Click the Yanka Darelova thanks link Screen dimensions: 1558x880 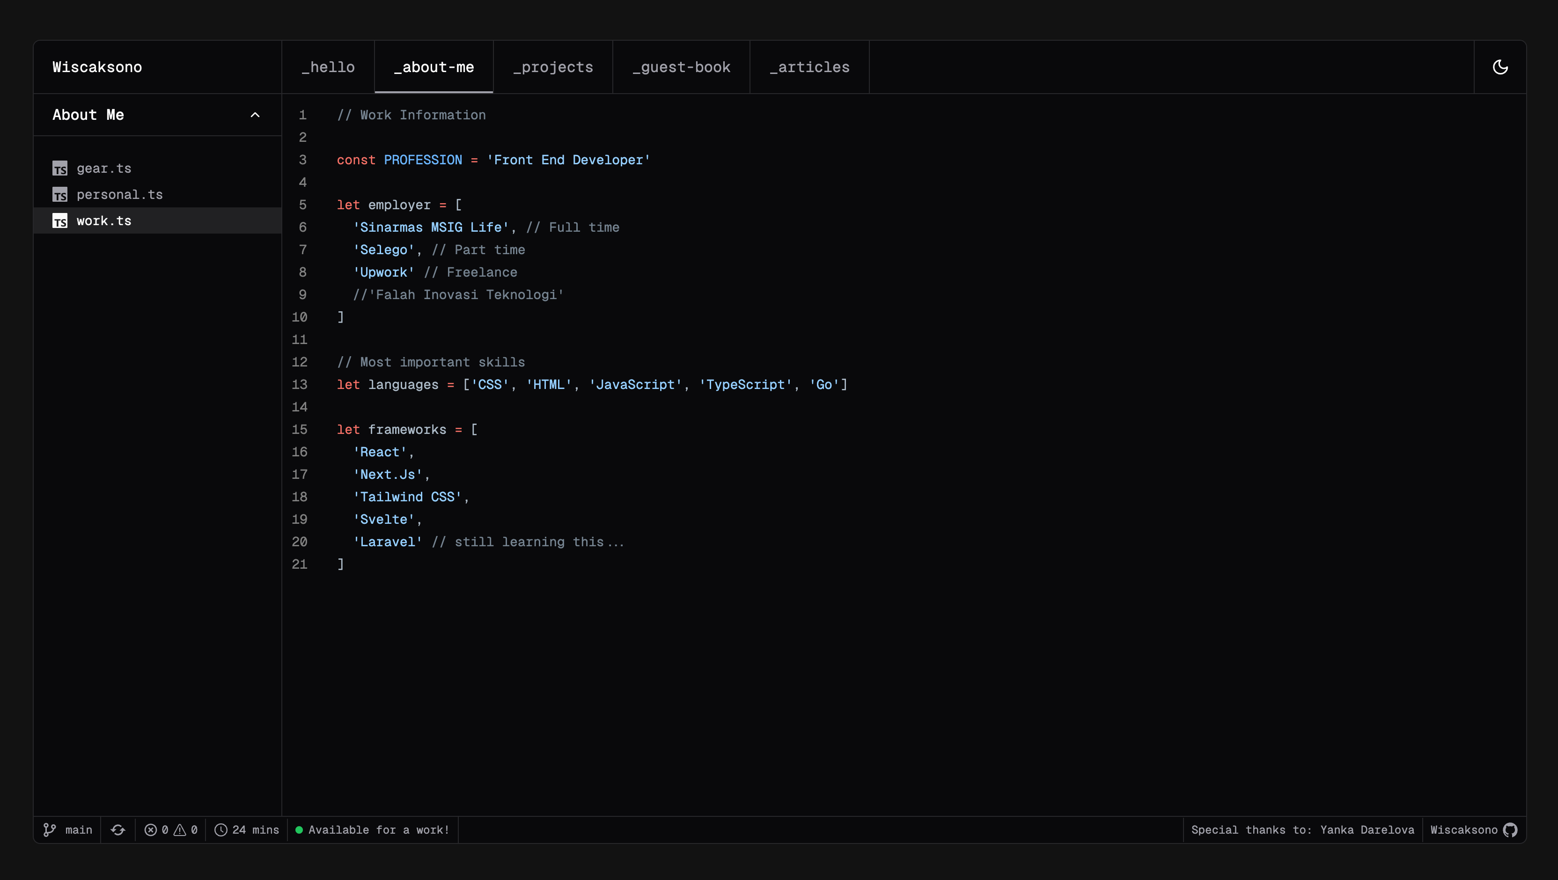pyautogui.click(x=1367, y=830)
